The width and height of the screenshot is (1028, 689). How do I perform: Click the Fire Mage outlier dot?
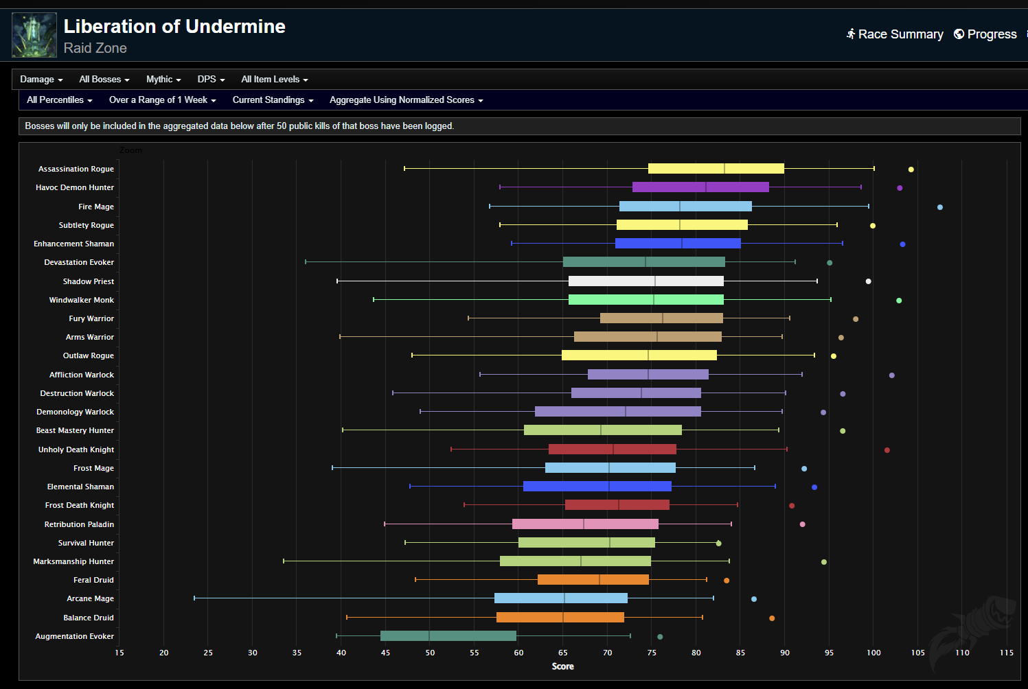(x=940, y=207)
